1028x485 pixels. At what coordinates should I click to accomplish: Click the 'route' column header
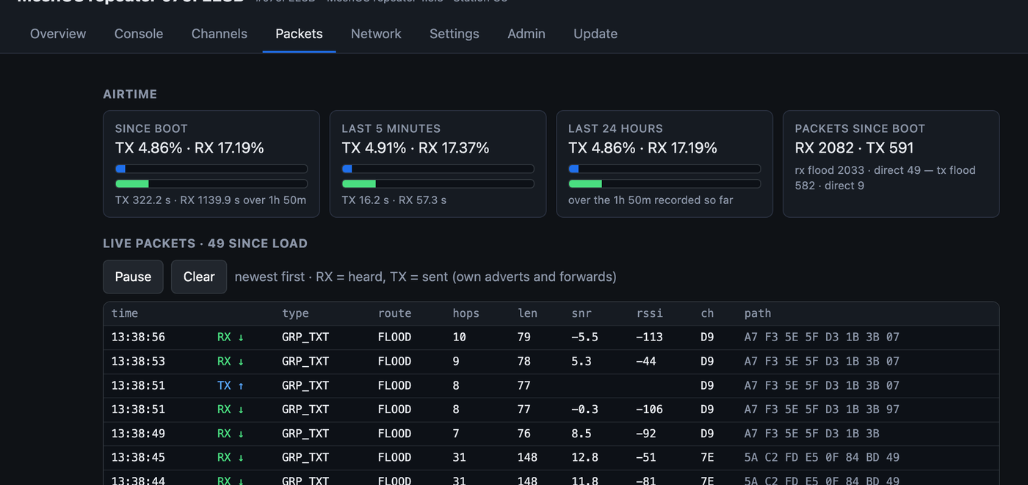pos(394,313)
